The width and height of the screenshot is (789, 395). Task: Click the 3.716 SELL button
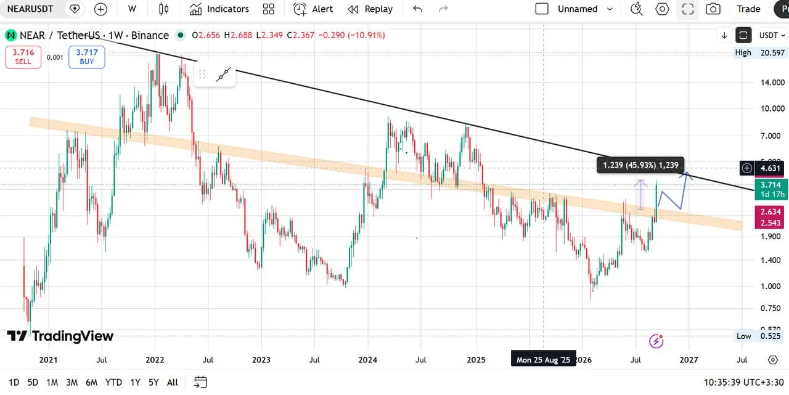pyautogui.click(x=23, y=57)
